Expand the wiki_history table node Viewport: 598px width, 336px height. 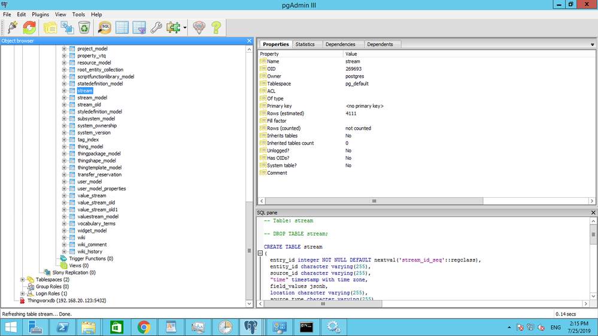point(64,252)
